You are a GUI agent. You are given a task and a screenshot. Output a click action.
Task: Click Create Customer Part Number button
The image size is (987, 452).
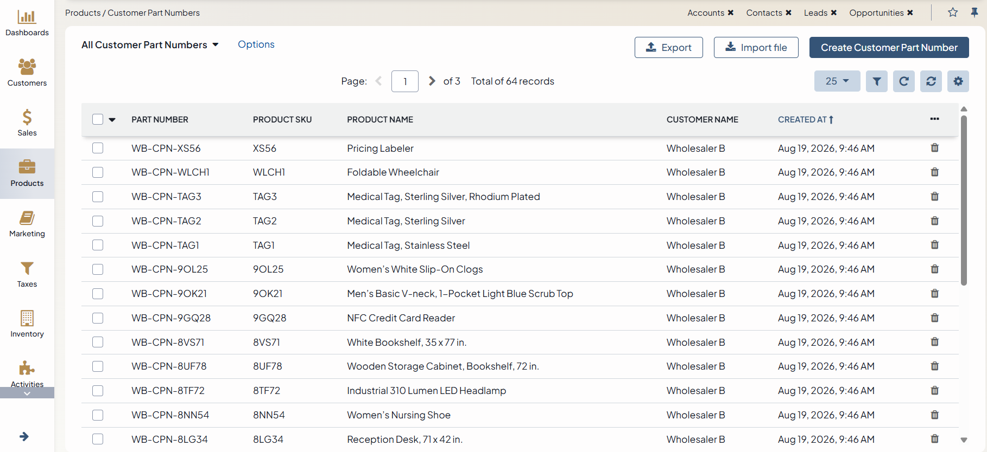[x=889, y=48]
